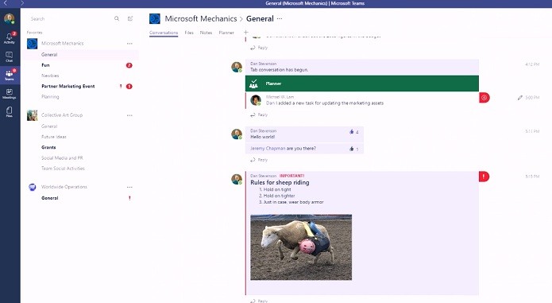Switch to the Notes tab

(x=206, y=33)
